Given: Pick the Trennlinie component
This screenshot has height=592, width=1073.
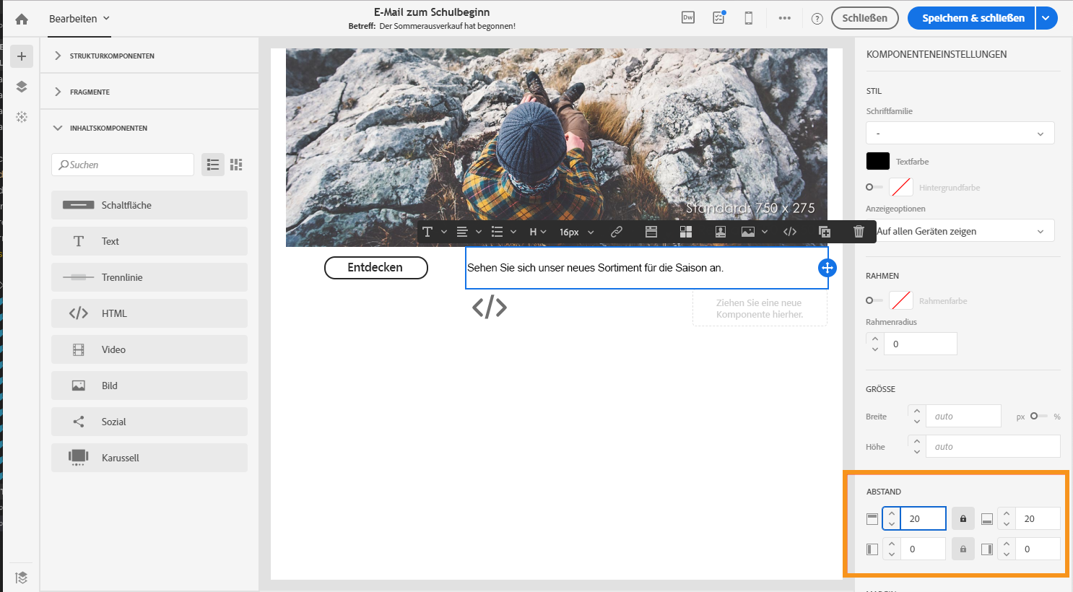Looking at the screenshot, I should click(x=149, y=277).
